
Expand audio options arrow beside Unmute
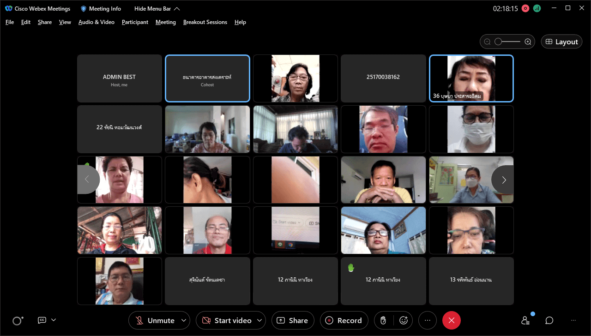(184, 320)
